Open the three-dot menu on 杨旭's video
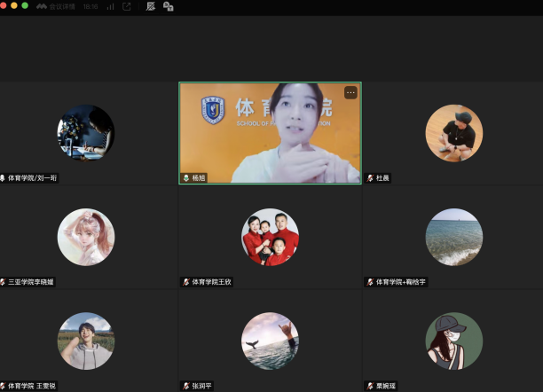Image resolution: width=543 pixels, height=392 pixels. point(350,92)
